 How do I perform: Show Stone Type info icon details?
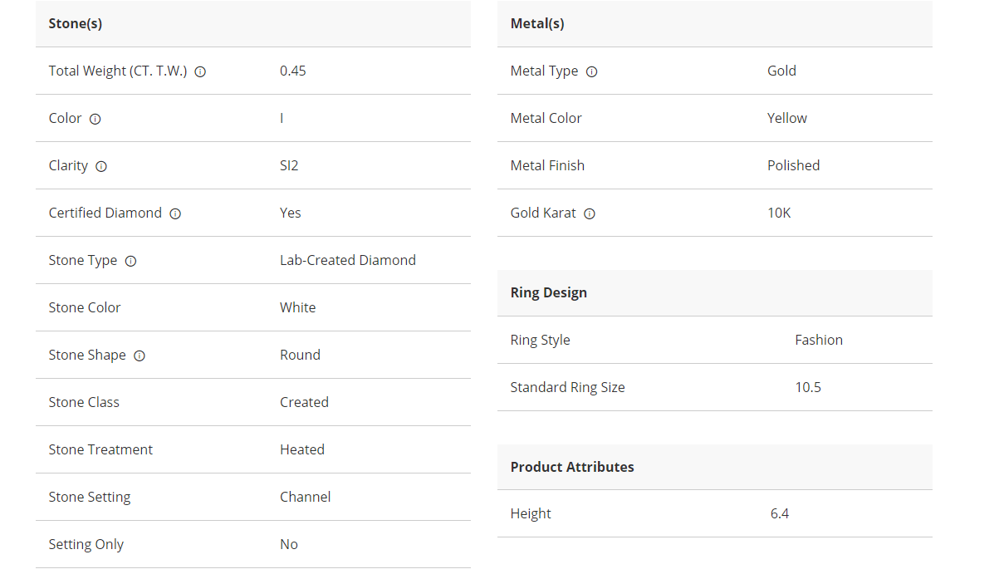click(130, 261)
